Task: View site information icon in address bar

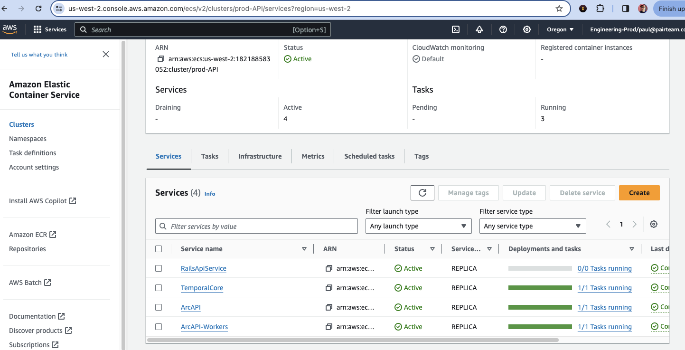Action: (59, 9)
